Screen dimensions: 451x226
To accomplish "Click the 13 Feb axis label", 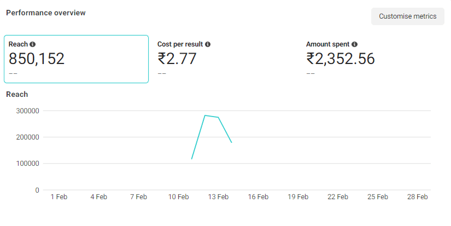I will [x=218, y=197].
